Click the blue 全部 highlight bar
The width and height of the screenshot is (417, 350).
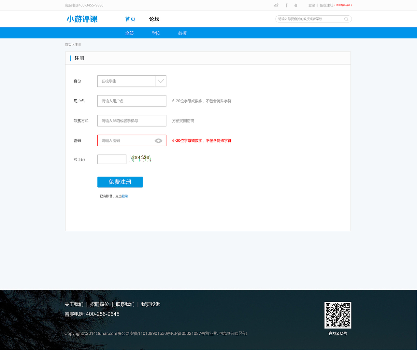click(x=129, y=33)
